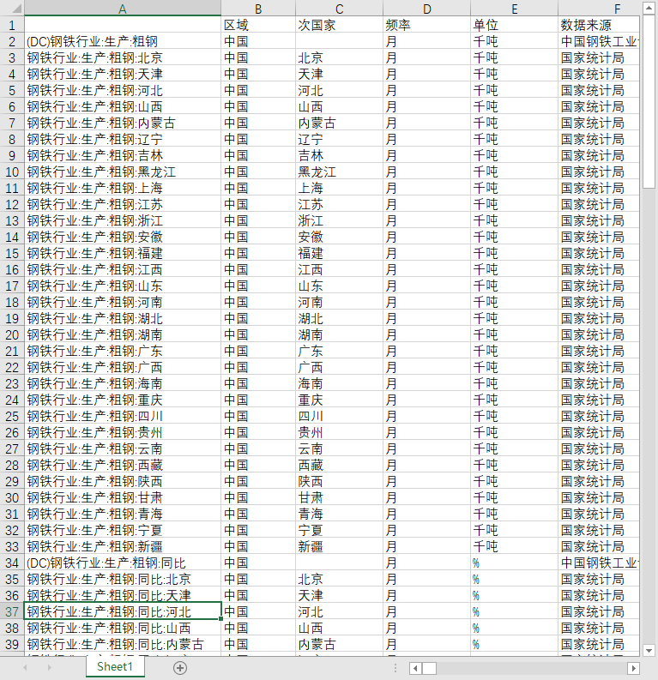The image size is (658, 680).
Task: Click the header cell "区域"
Action: 258,25
